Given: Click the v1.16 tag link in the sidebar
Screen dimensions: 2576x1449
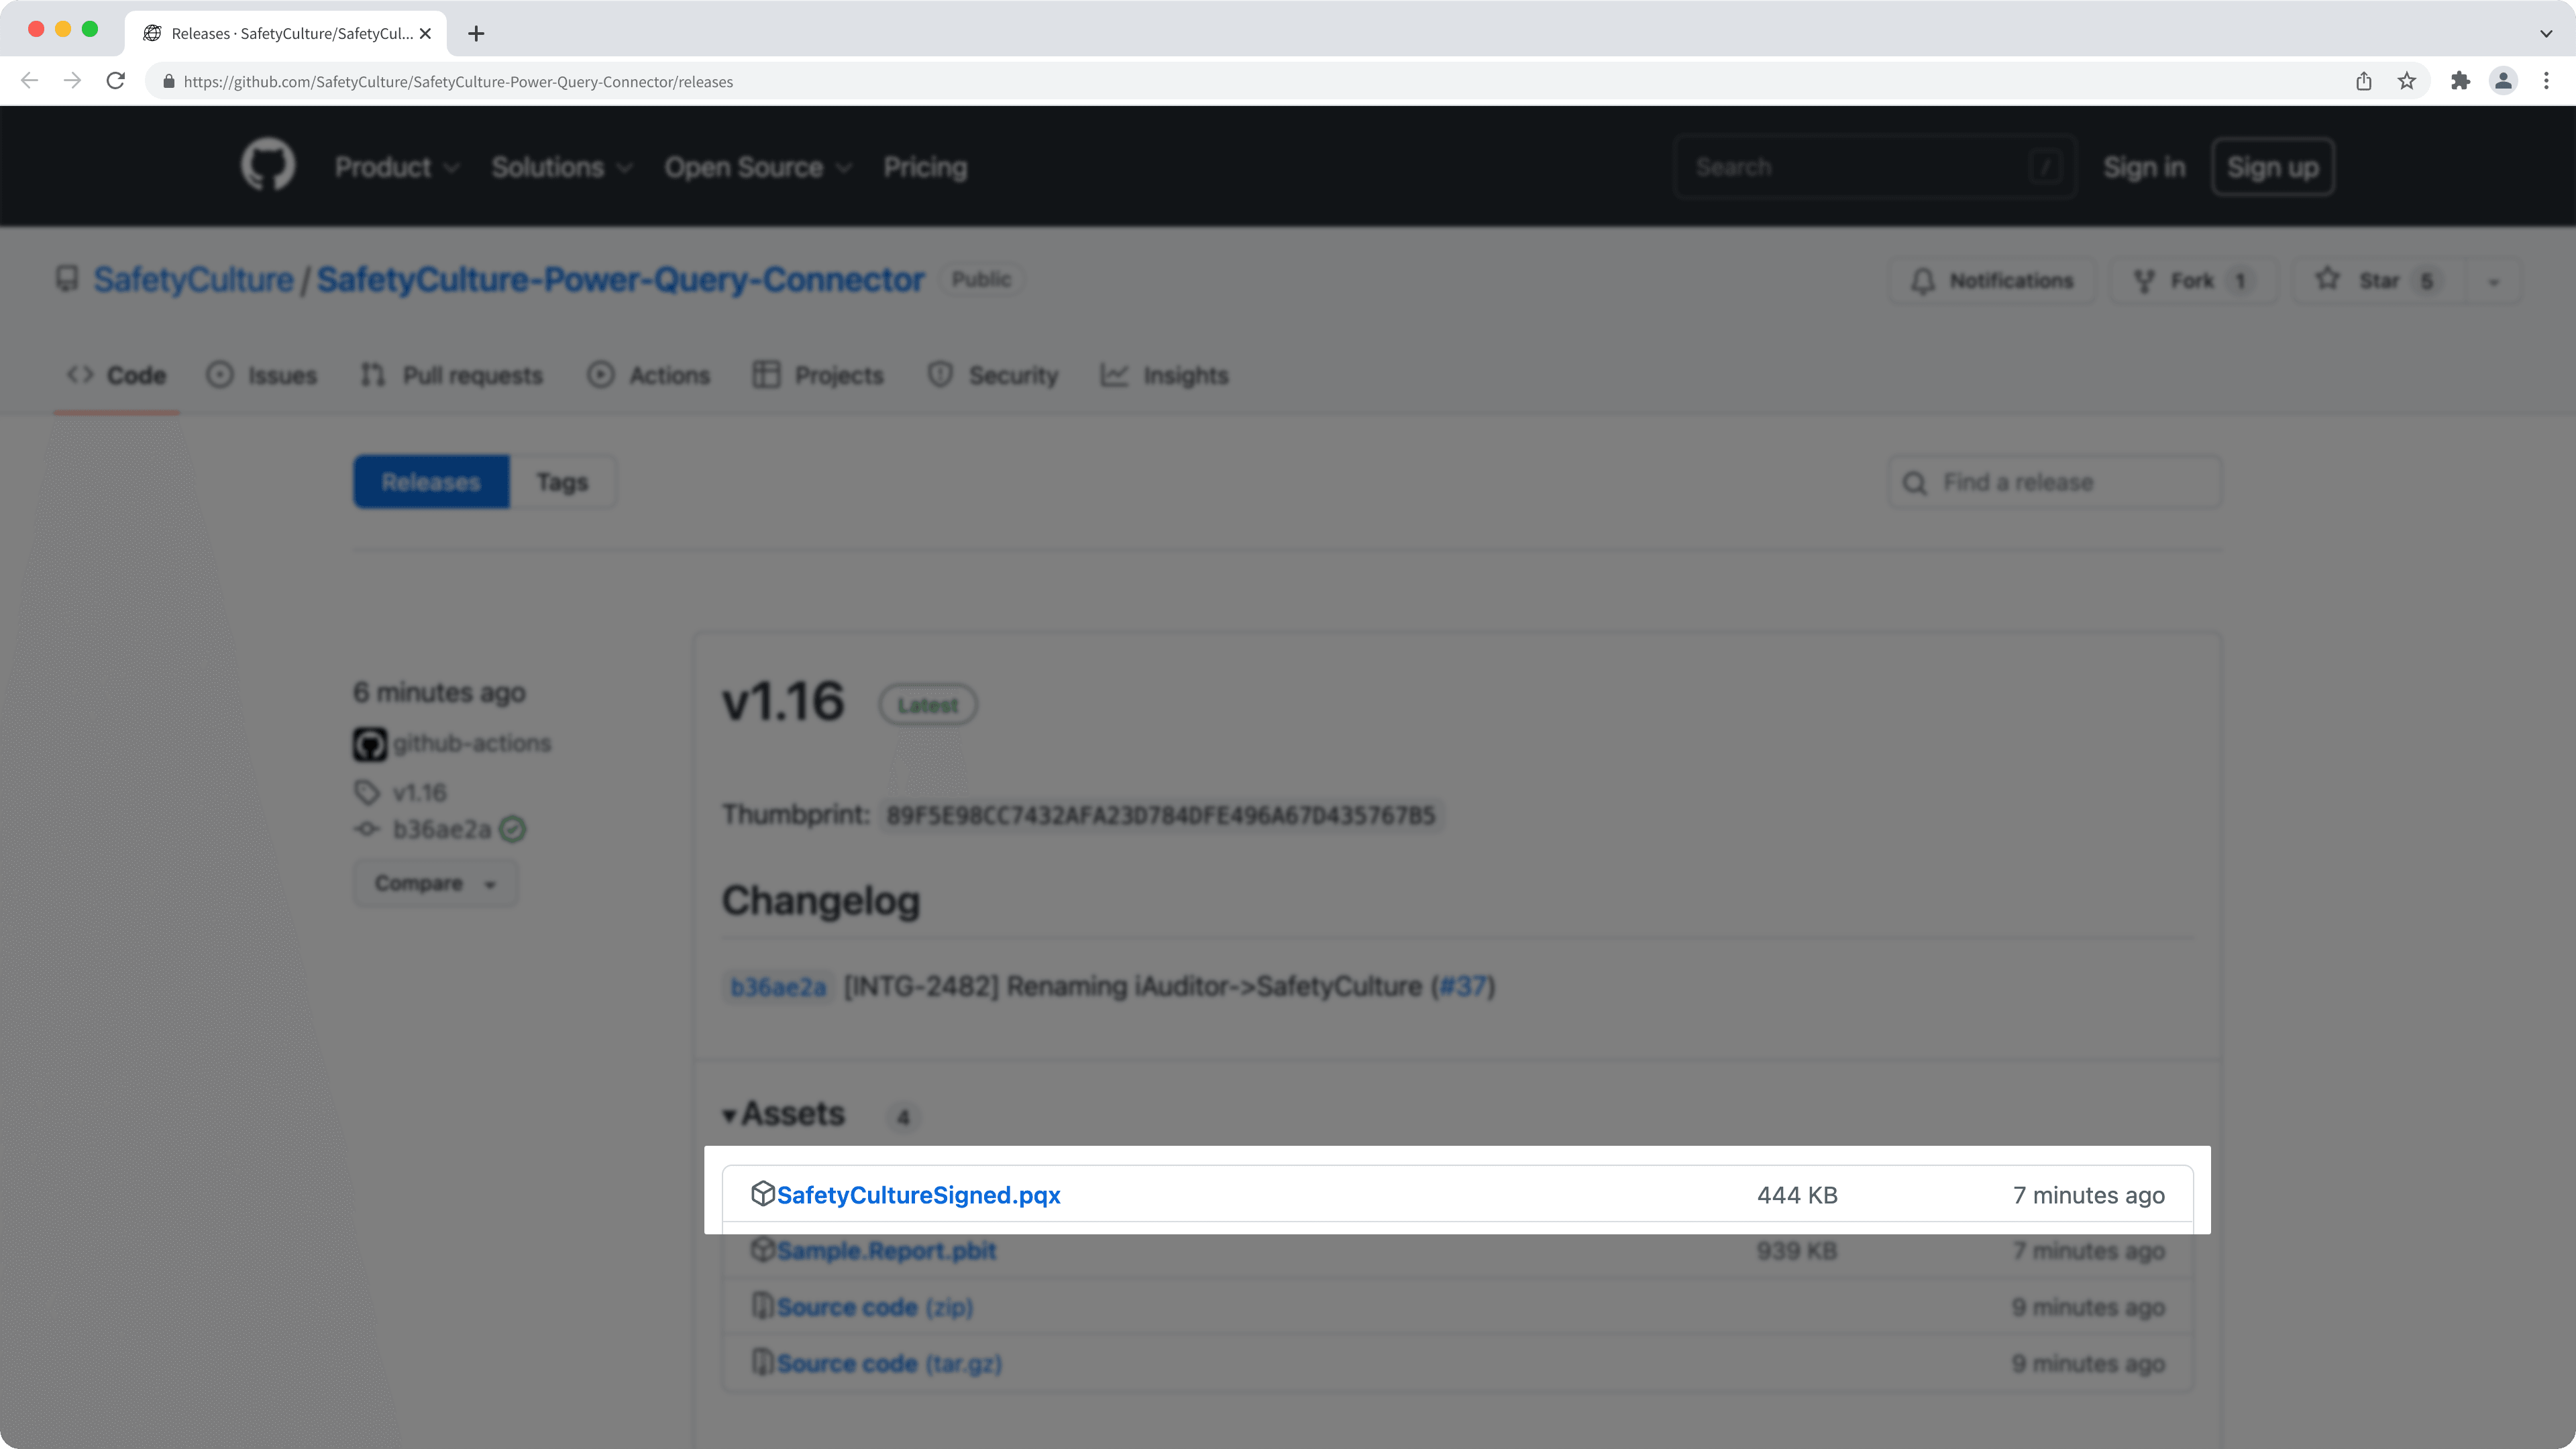Looking at the screenshot, I should 419,792.
